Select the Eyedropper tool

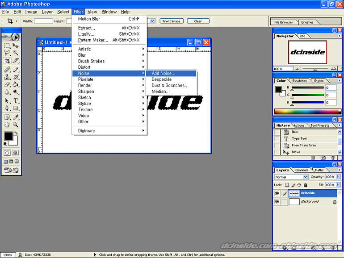(16, 117)
